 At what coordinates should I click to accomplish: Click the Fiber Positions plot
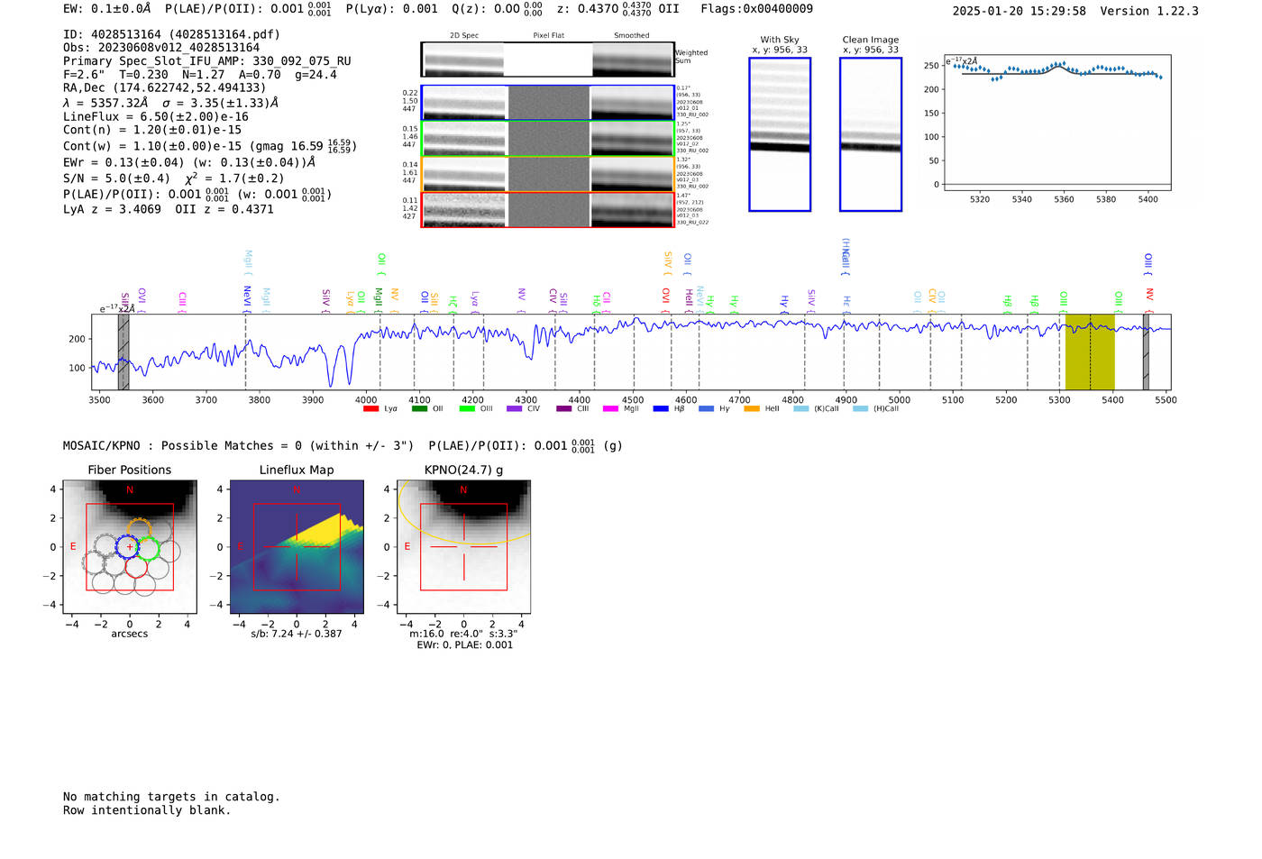pyautogui.click(x=130, y=547)
